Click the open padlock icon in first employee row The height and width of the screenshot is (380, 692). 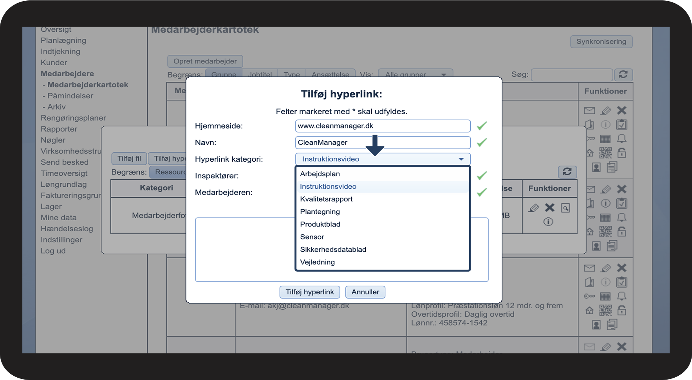pos(622,153)
